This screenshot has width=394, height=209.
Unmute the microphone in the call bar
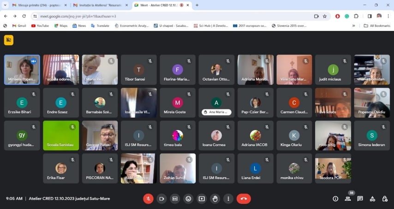coord(148,198)
